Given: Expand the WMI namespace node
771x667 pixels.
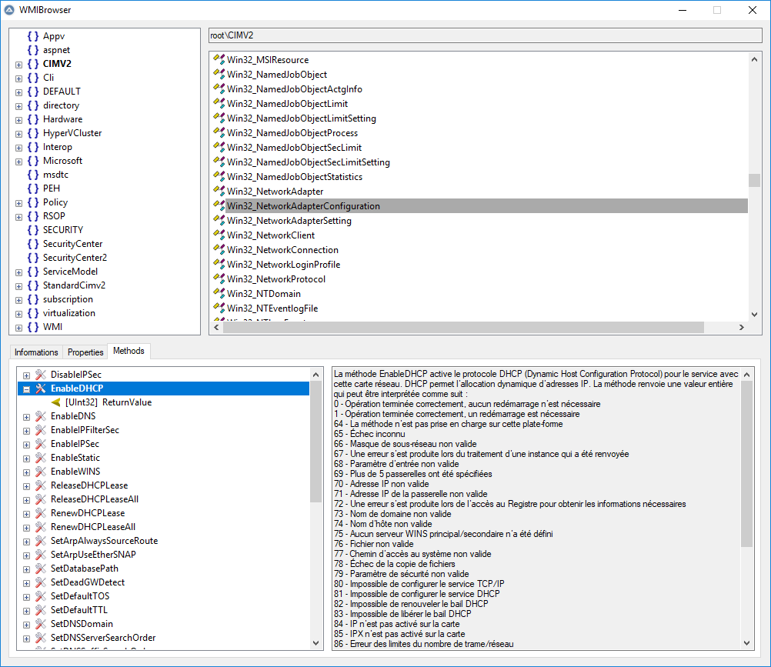Looking at the screenshot, I should 18,328.
